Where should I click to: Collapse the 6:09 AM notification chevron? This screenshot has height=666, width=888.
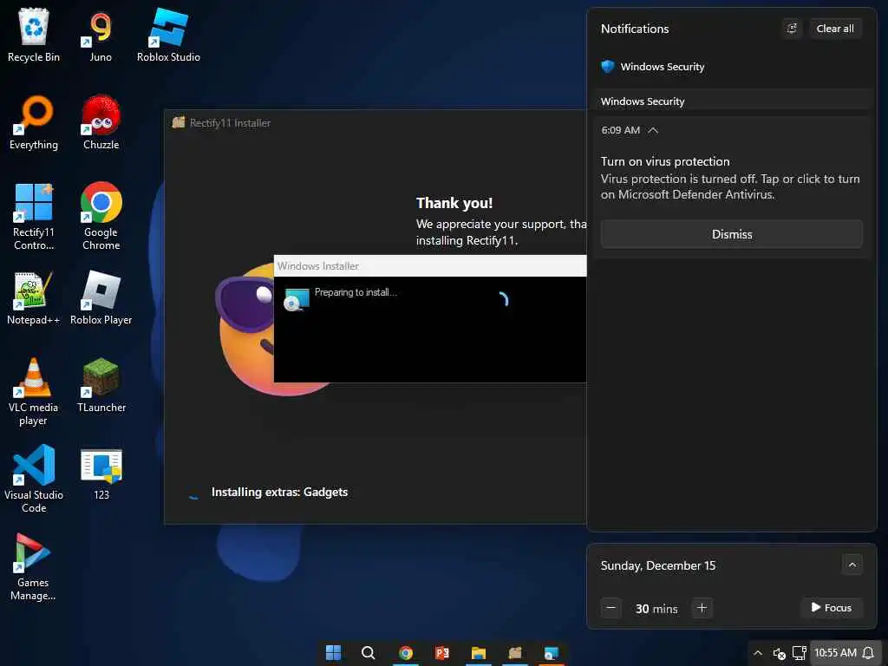point(653,130)
